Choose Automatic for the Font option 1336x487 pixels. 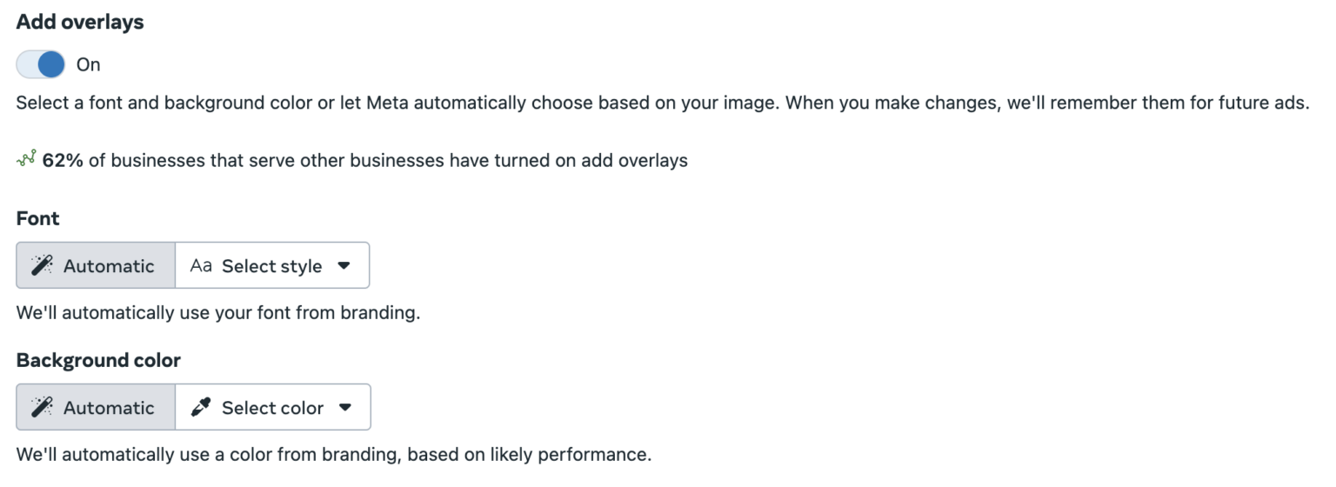coord(96,265)
